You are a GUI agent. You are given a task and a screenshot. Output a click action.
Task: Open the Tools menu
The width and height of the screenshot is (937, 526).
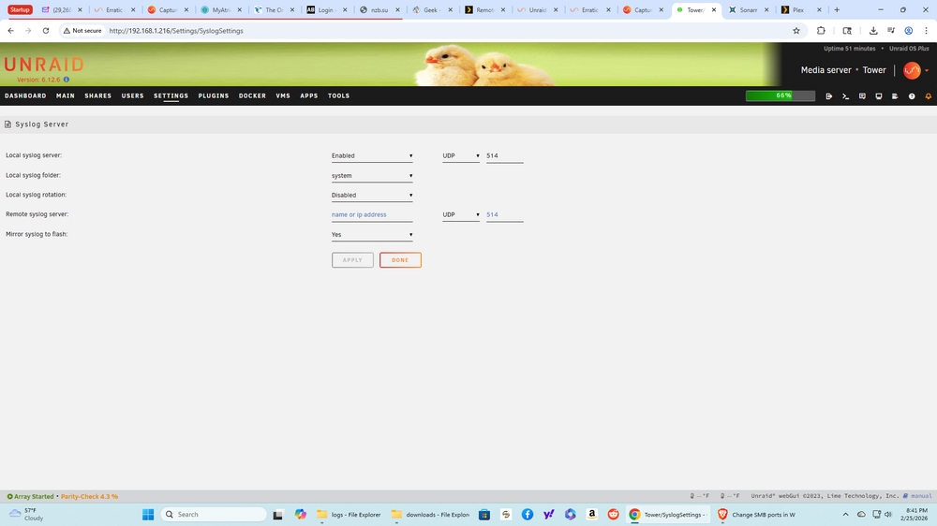(339, 95)
